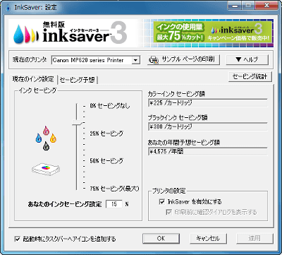Open the current printer dropdown list
Image resolution: width=282 pixels, height=255 pixels.
pyautogui.click(x=135, y=60)
